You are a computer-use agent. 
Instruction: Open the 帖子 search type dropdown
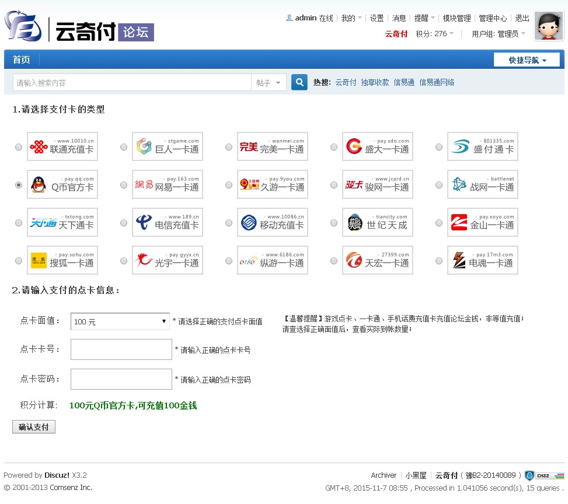point(269,83)
